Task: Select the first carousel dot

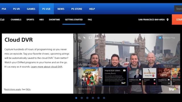Action: coord(76,98)
